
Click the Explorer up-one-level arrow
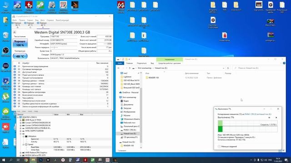click(130, 68)
